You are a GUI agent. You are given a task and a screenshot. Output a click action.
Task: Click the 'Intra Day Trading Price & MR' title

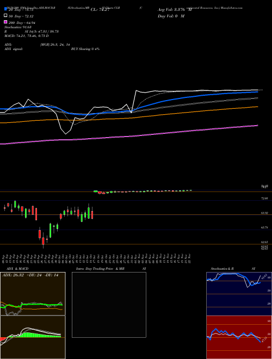click(100, 269)
